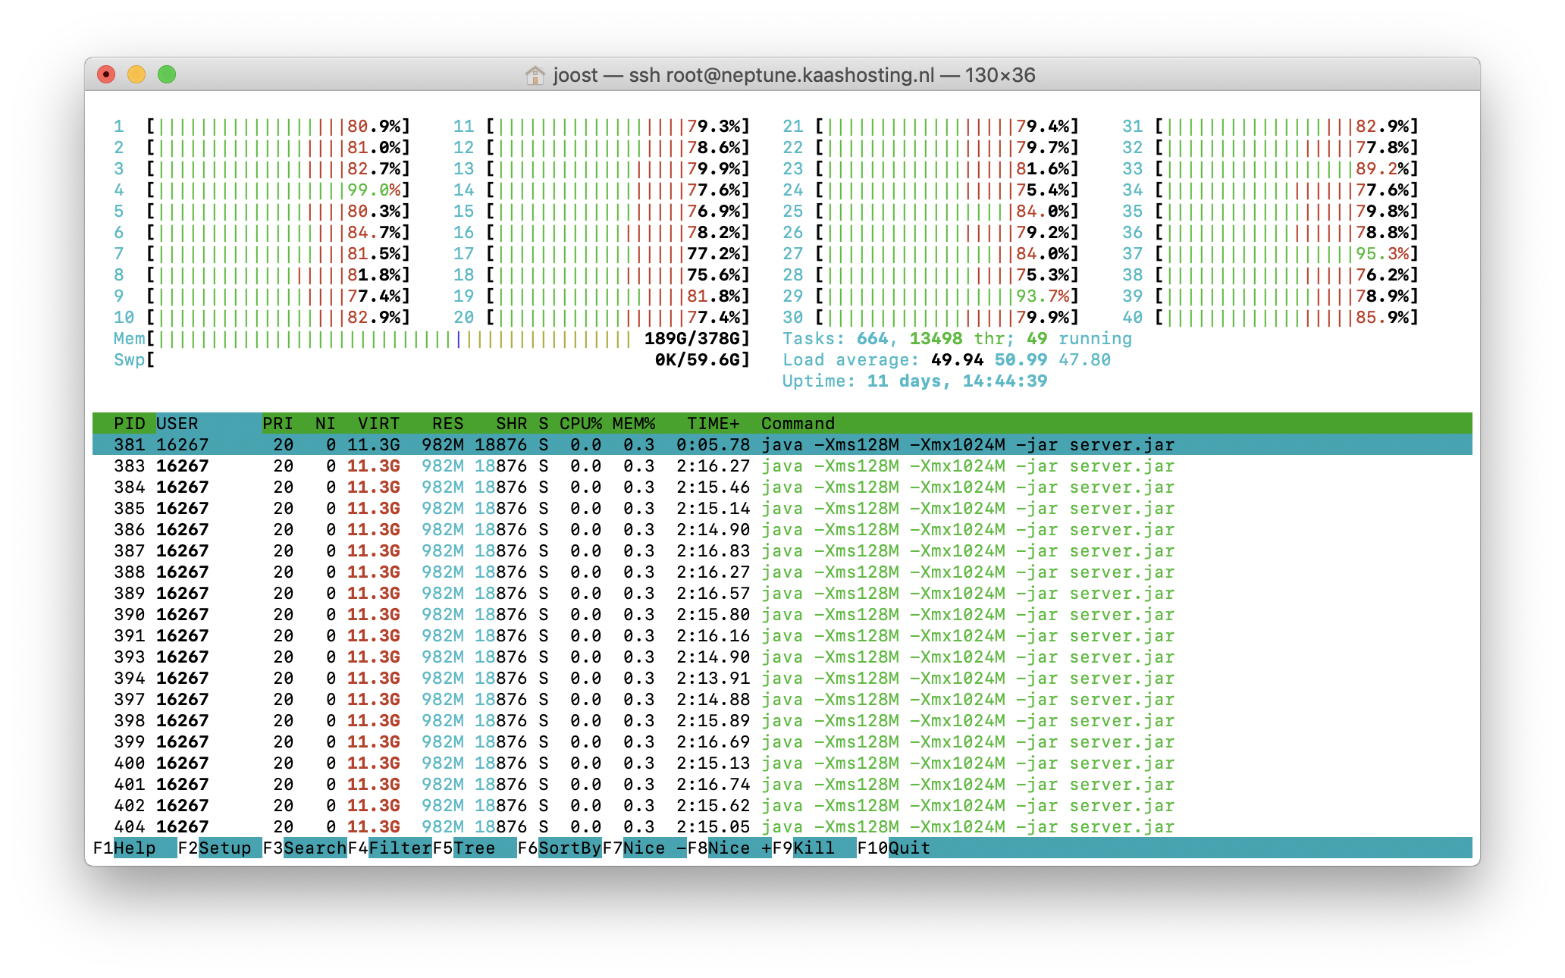
Task: Open the F6 SortBy menu
Action: coord(569,848)
